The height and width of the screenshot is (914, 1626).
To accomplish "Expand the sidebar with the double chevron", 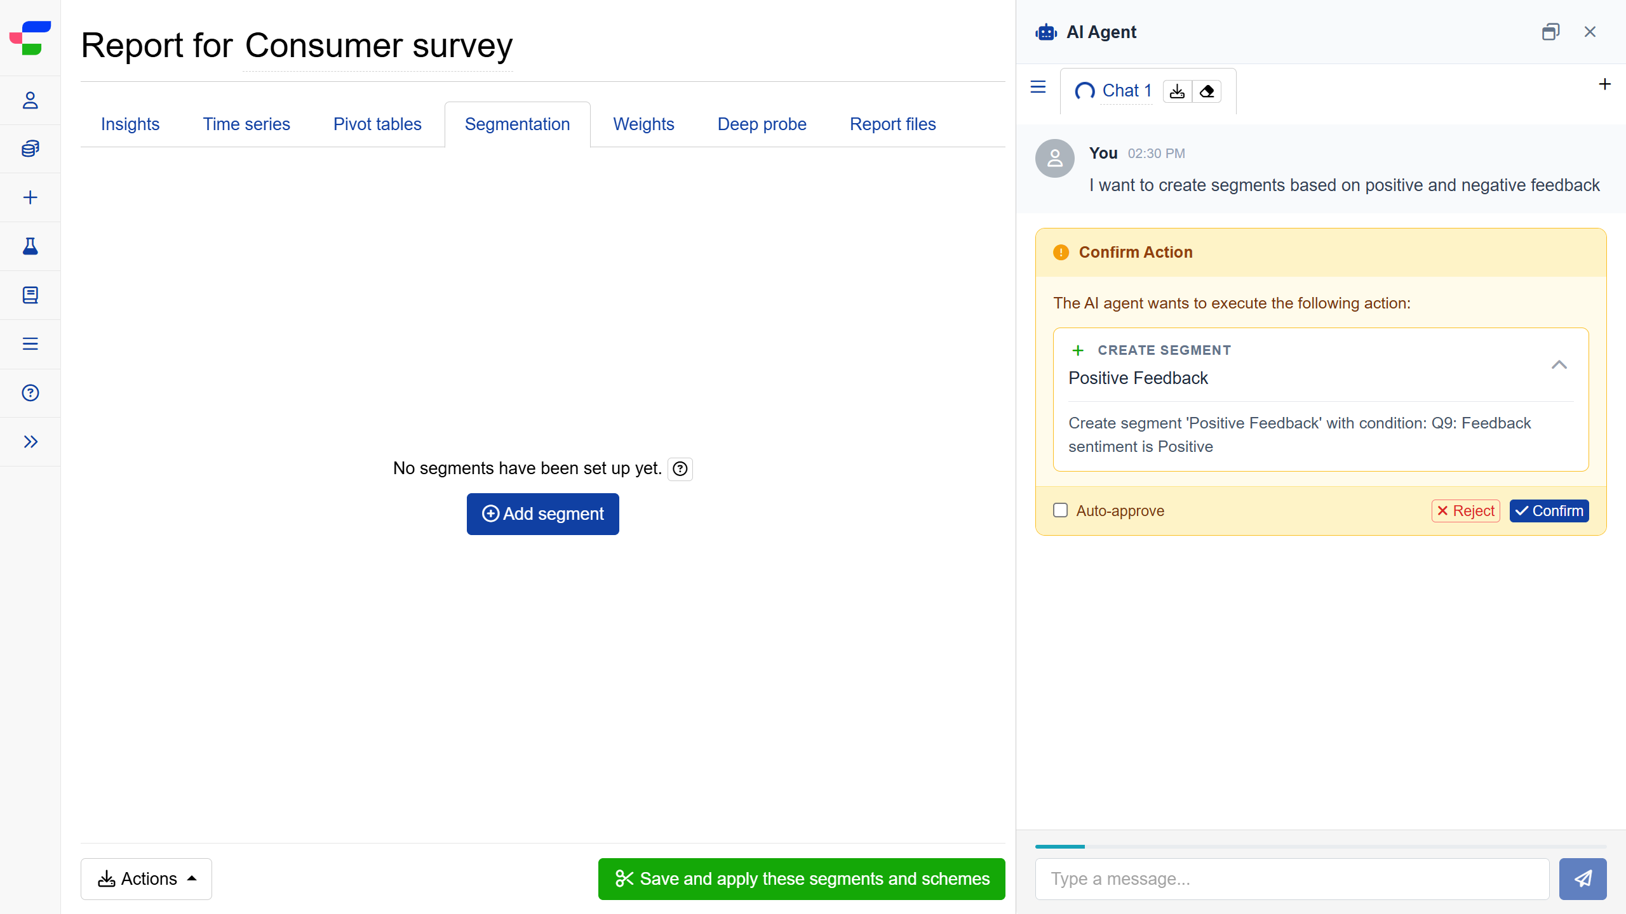I will point(30,441).
